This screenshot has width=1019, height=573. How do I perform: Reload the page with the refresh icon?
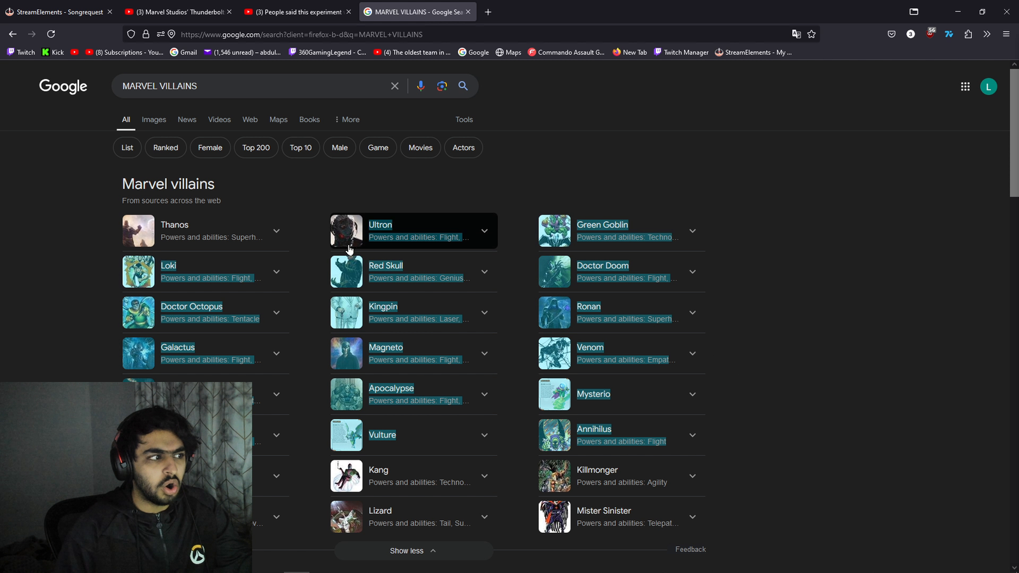51,34
